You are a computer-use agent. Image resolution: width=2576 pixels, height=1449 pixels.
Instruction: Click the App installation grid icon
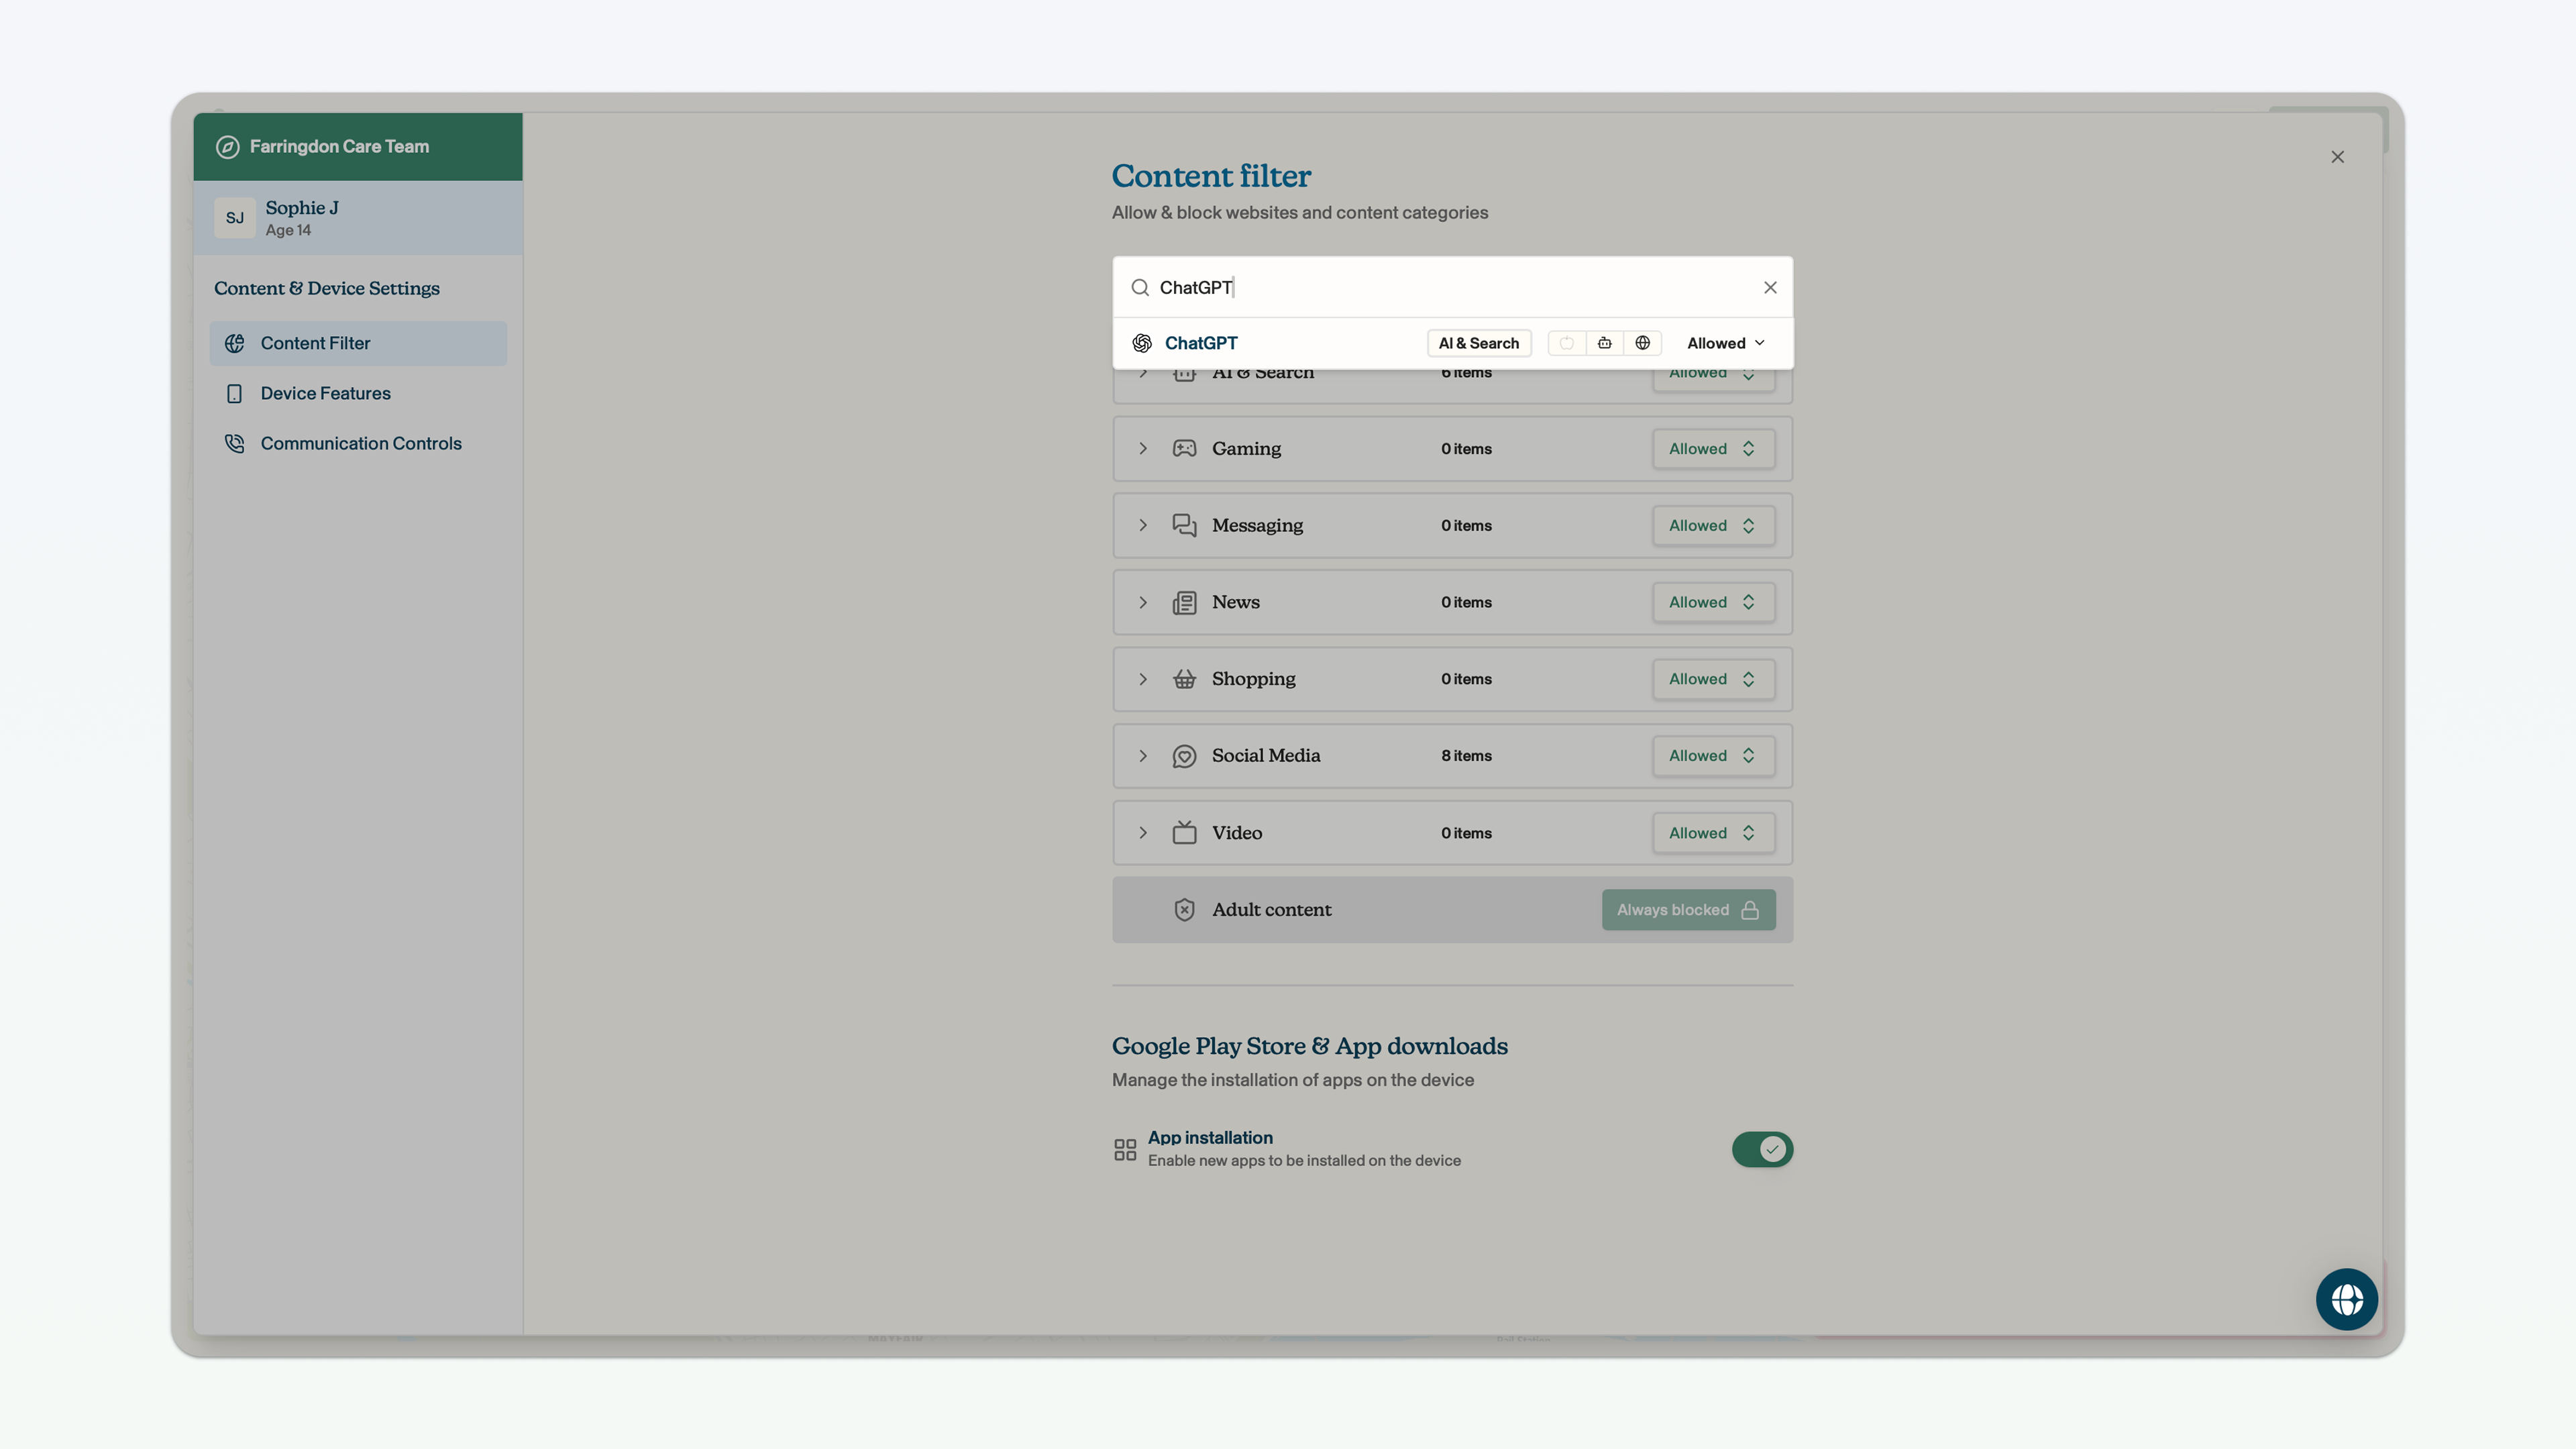click(x=1125, y=1150)
